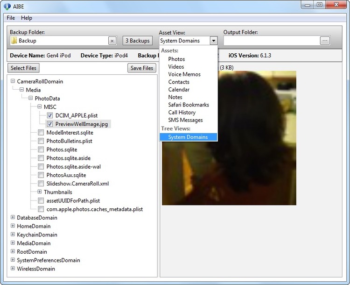Expand the Thumbnails folder
The width and height of the screenshot is (350, 285).
[x=40, y=192]
